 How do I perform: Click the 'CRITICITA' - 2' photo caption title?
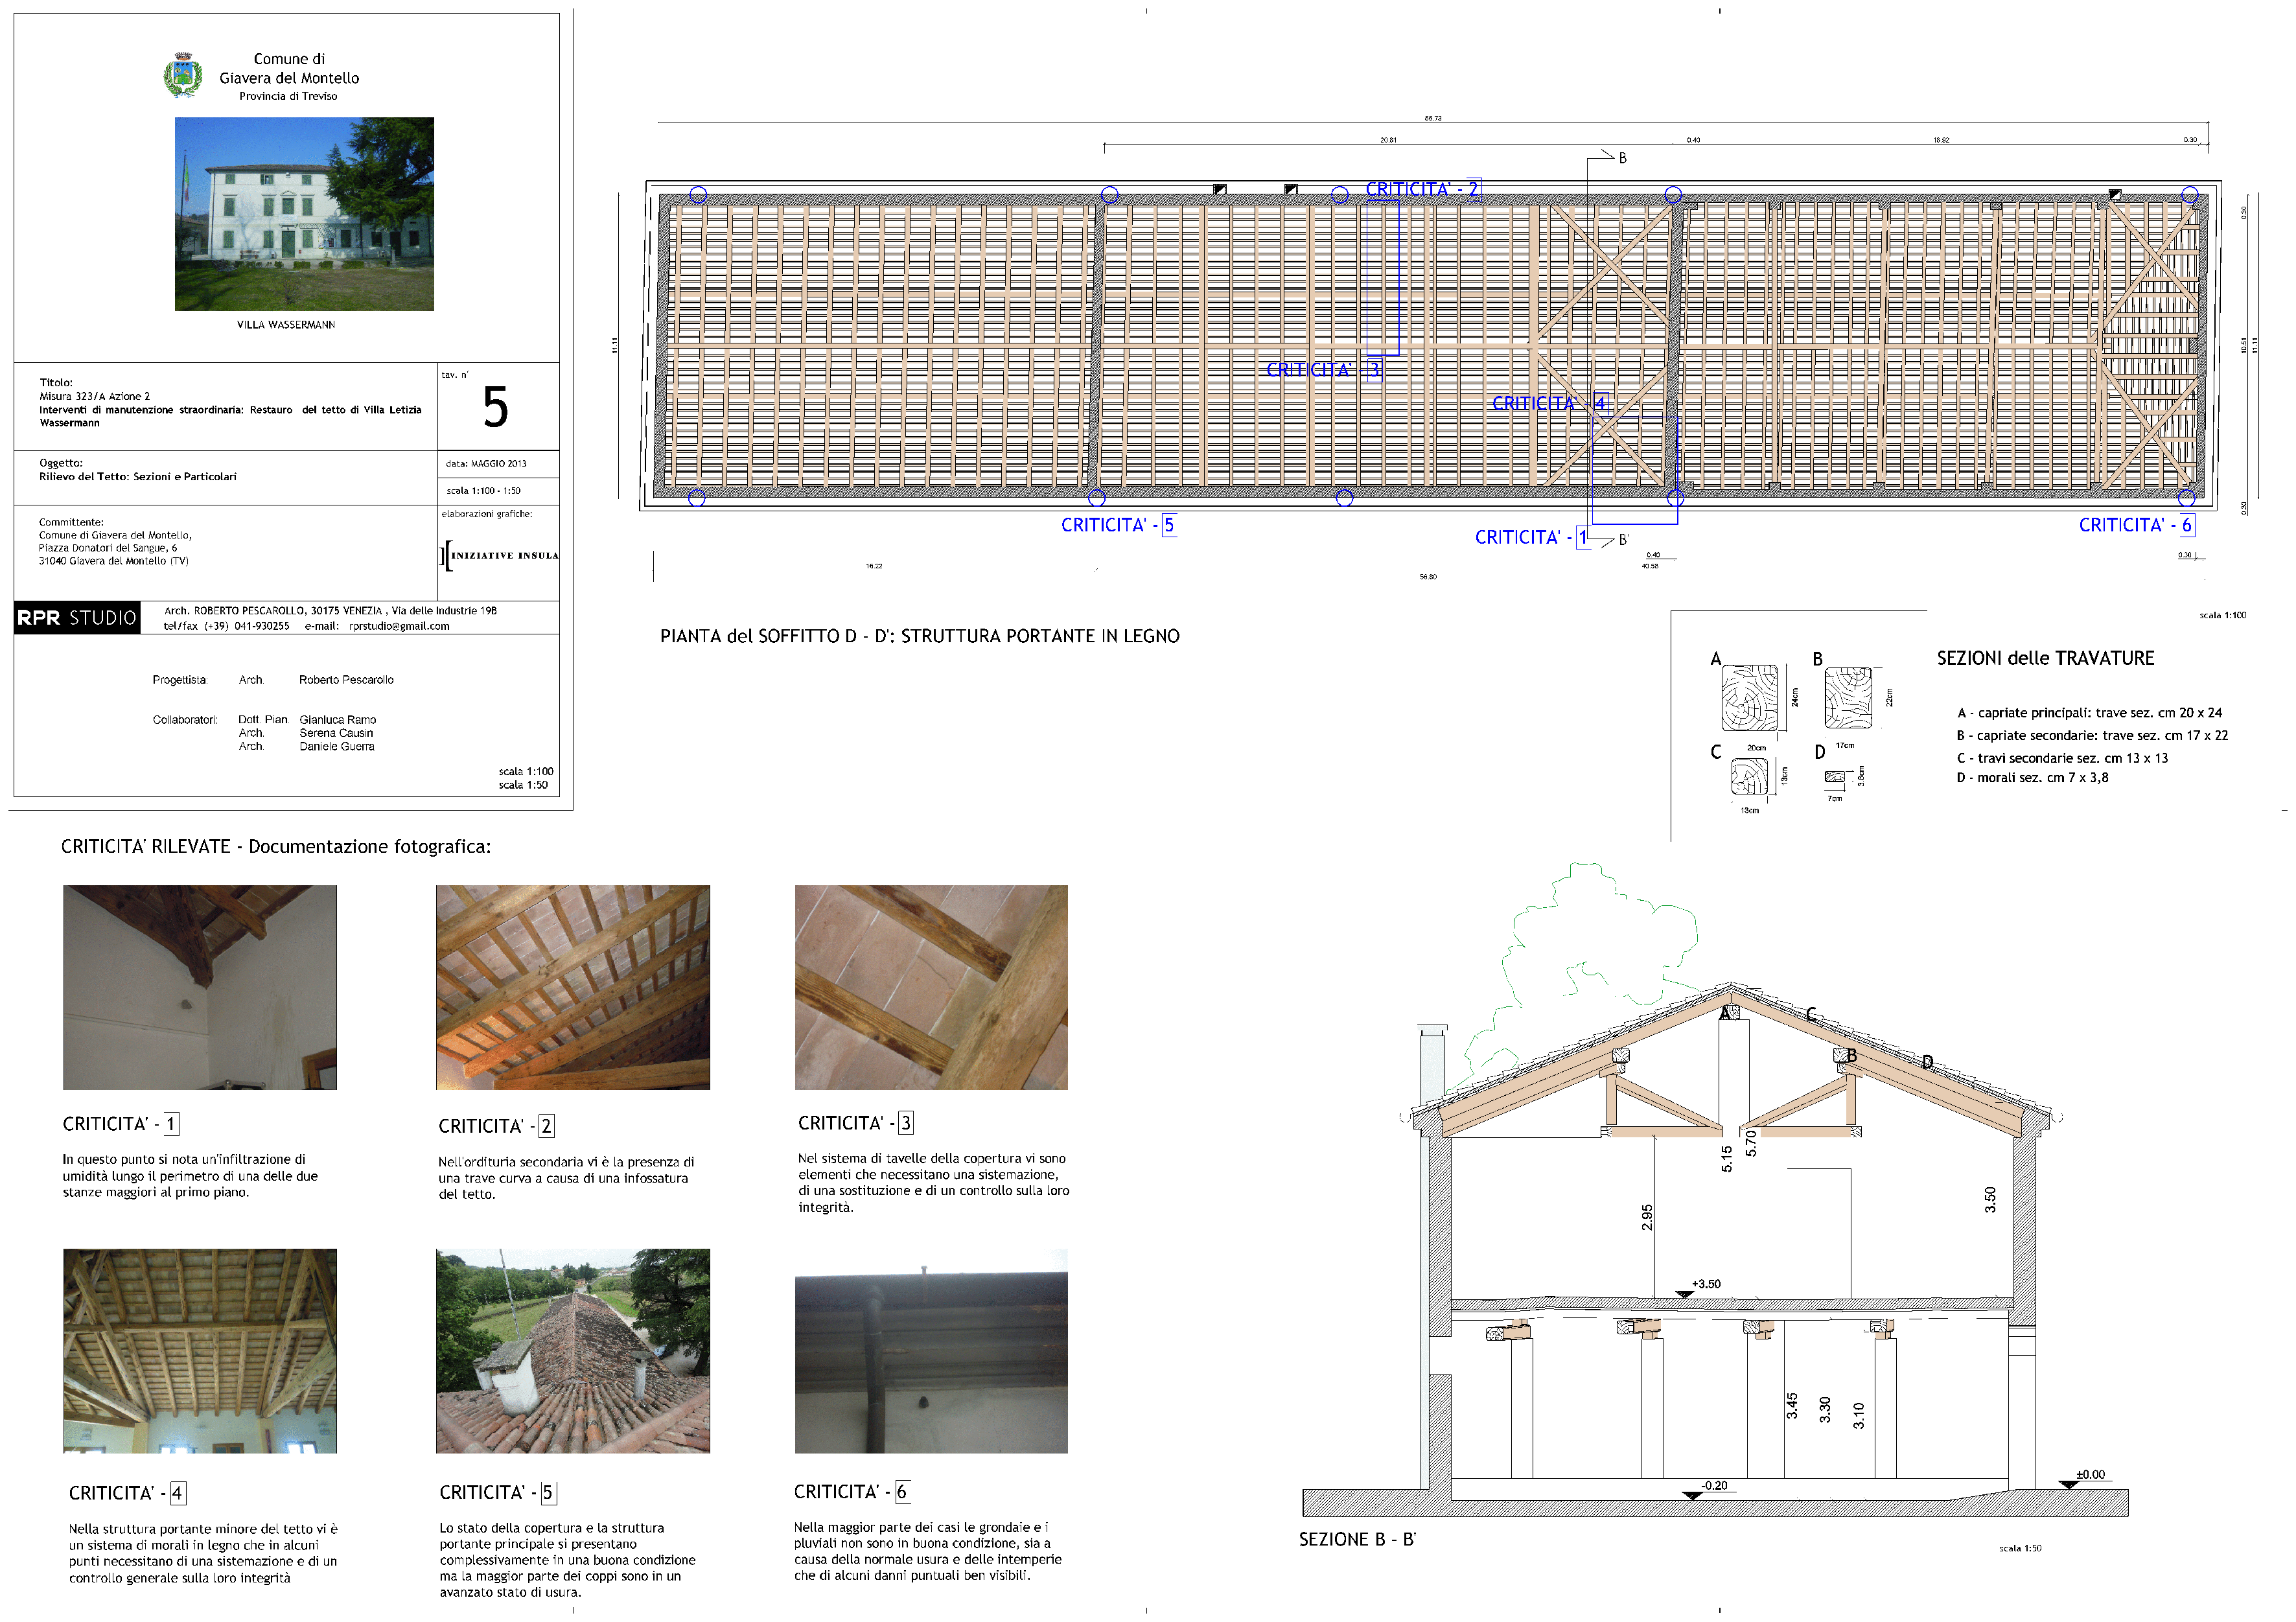(497, 1126)
